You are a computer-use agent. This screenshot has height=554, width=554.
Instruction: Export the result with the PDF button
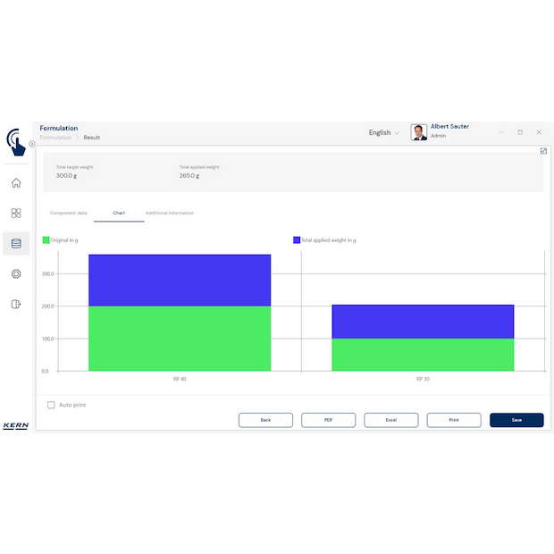[328, 420]
